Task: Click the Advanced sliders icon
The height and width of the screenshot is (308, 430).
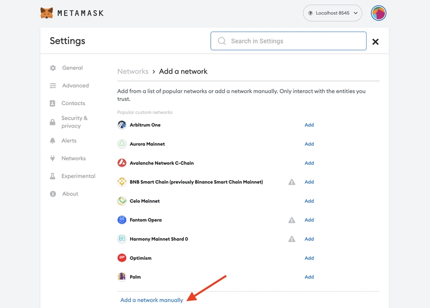Action: [x=53, y=85]
